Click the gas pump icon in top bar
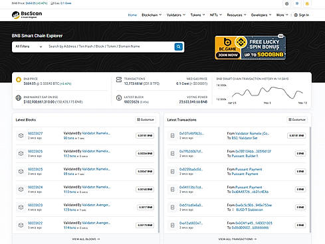Screen dimensions: 325x244 click(x=52, y=3)
